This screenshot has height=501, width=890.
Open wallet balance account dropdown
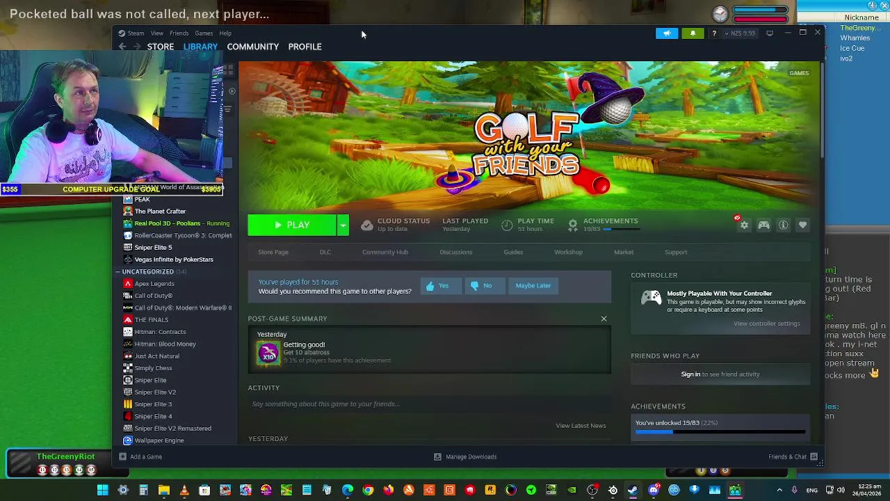(x=741, y=33)
